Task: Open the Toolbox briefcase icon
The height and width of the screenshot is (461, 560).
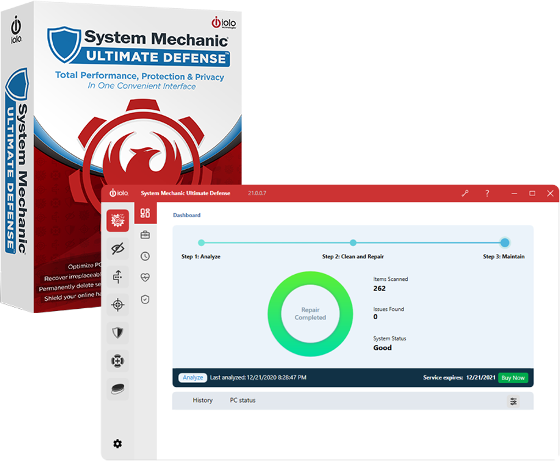Action: 145,235
